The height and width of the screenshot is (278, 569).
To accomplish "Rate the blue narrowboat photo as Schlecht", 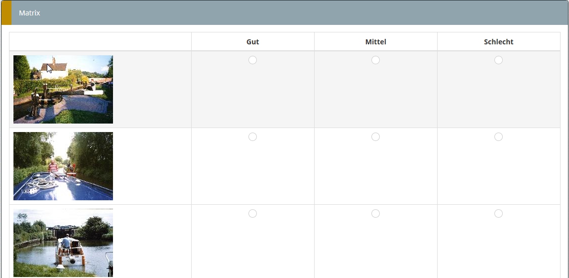I will 498,137.
